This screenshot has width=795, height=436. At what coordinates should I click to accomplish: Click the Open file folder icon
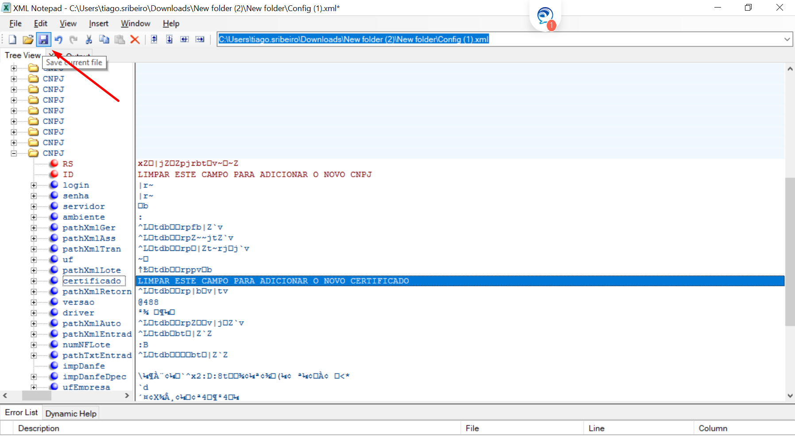coord(28,39)
